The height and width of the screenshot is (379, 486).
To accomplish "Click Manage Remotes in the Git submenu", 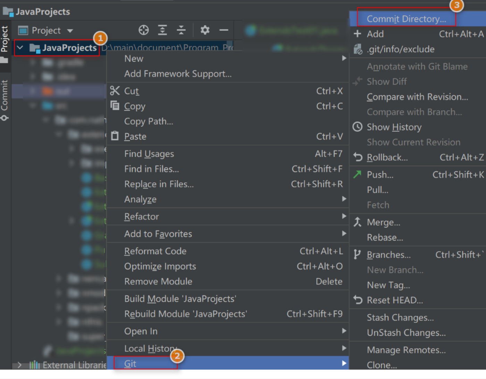I will point(406,350).
